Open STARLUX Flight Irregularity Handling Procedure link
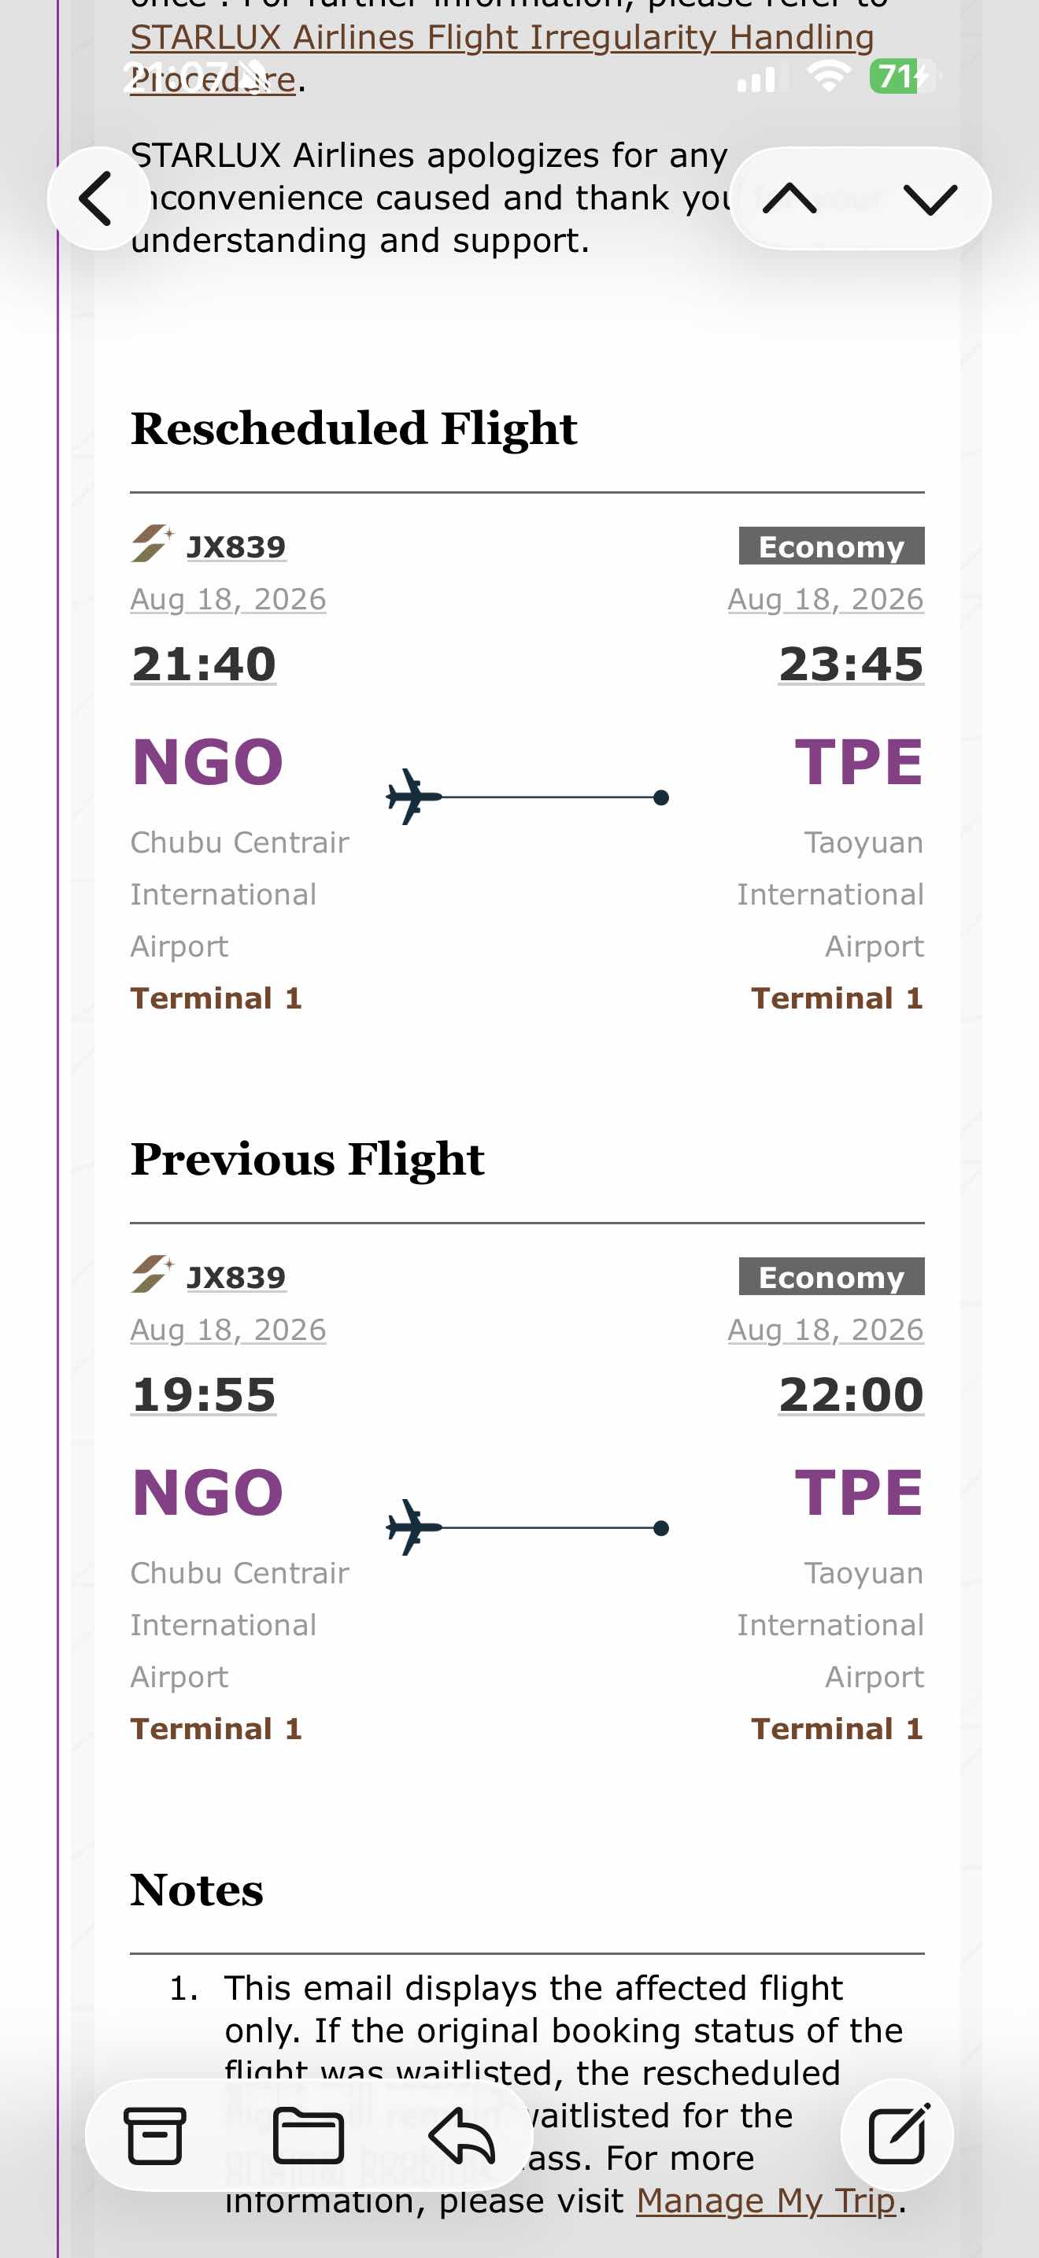This screenshot has width=1039, height=2258. click(502, 57)
